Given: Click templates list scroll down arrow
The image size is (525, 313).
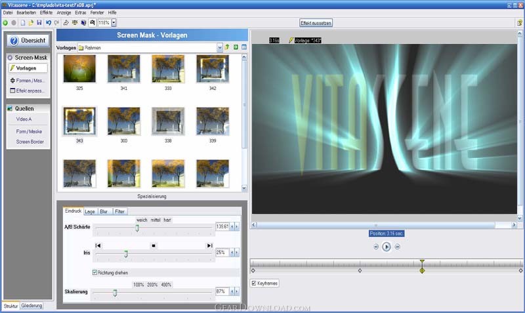Looking at the screenshot, I should 244,188.
